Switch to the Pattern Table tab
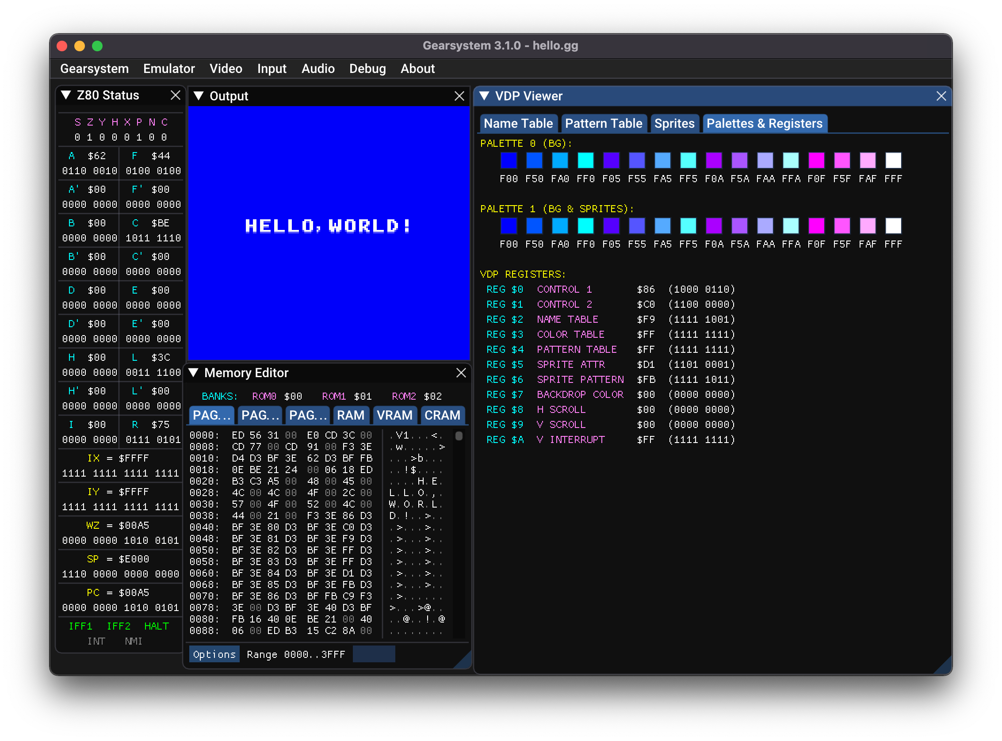Viewport: 1002px width, 741px height. (603, 123)
